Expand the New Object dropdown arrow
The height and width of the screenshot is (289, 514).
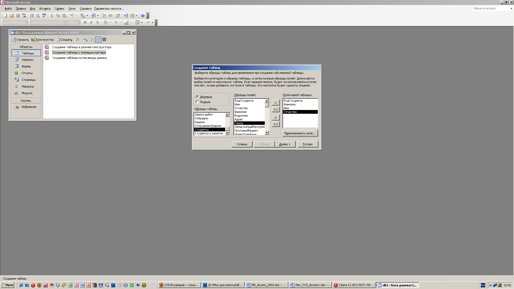click(136, 16)
